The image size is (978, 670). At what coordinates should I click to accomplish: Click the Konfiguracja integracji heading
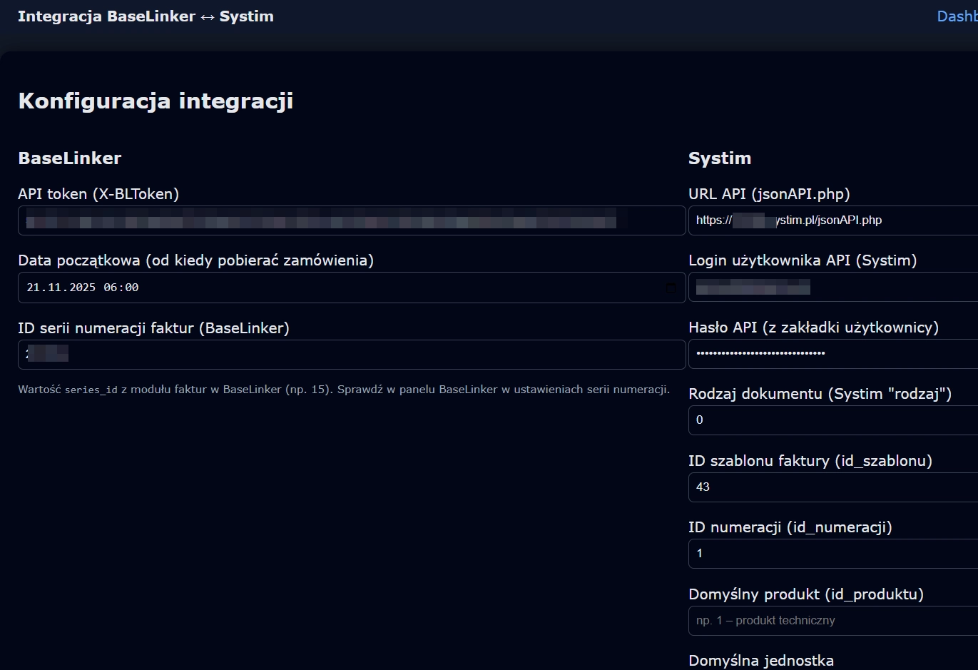pos(156,101)
